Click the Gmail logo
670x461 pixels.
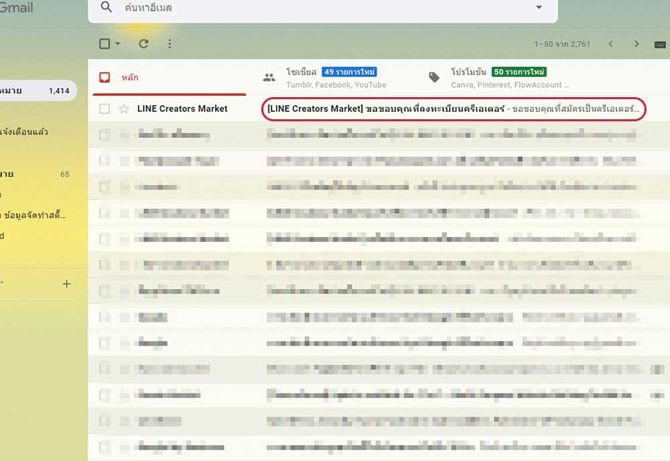point(16,7)
